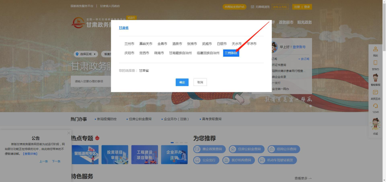The image size is (386, 182).
Task: Click the 登录 link in header
Action: click(307, 7)
